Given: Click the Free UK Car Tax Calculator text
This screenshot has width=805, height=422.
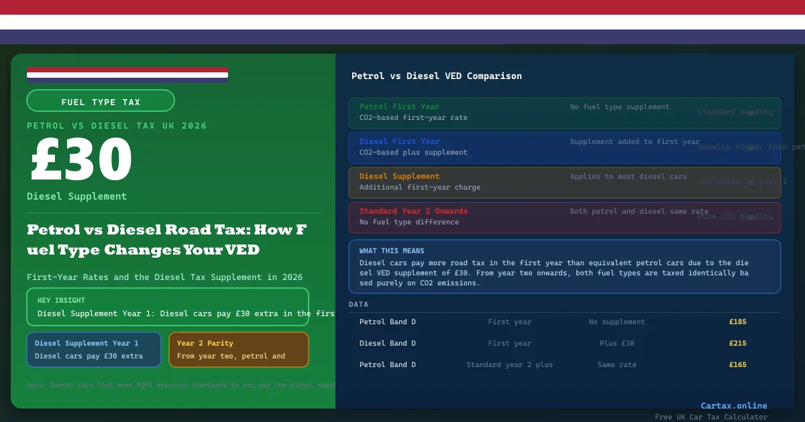Looking at the screenshot, I should 711,417.
